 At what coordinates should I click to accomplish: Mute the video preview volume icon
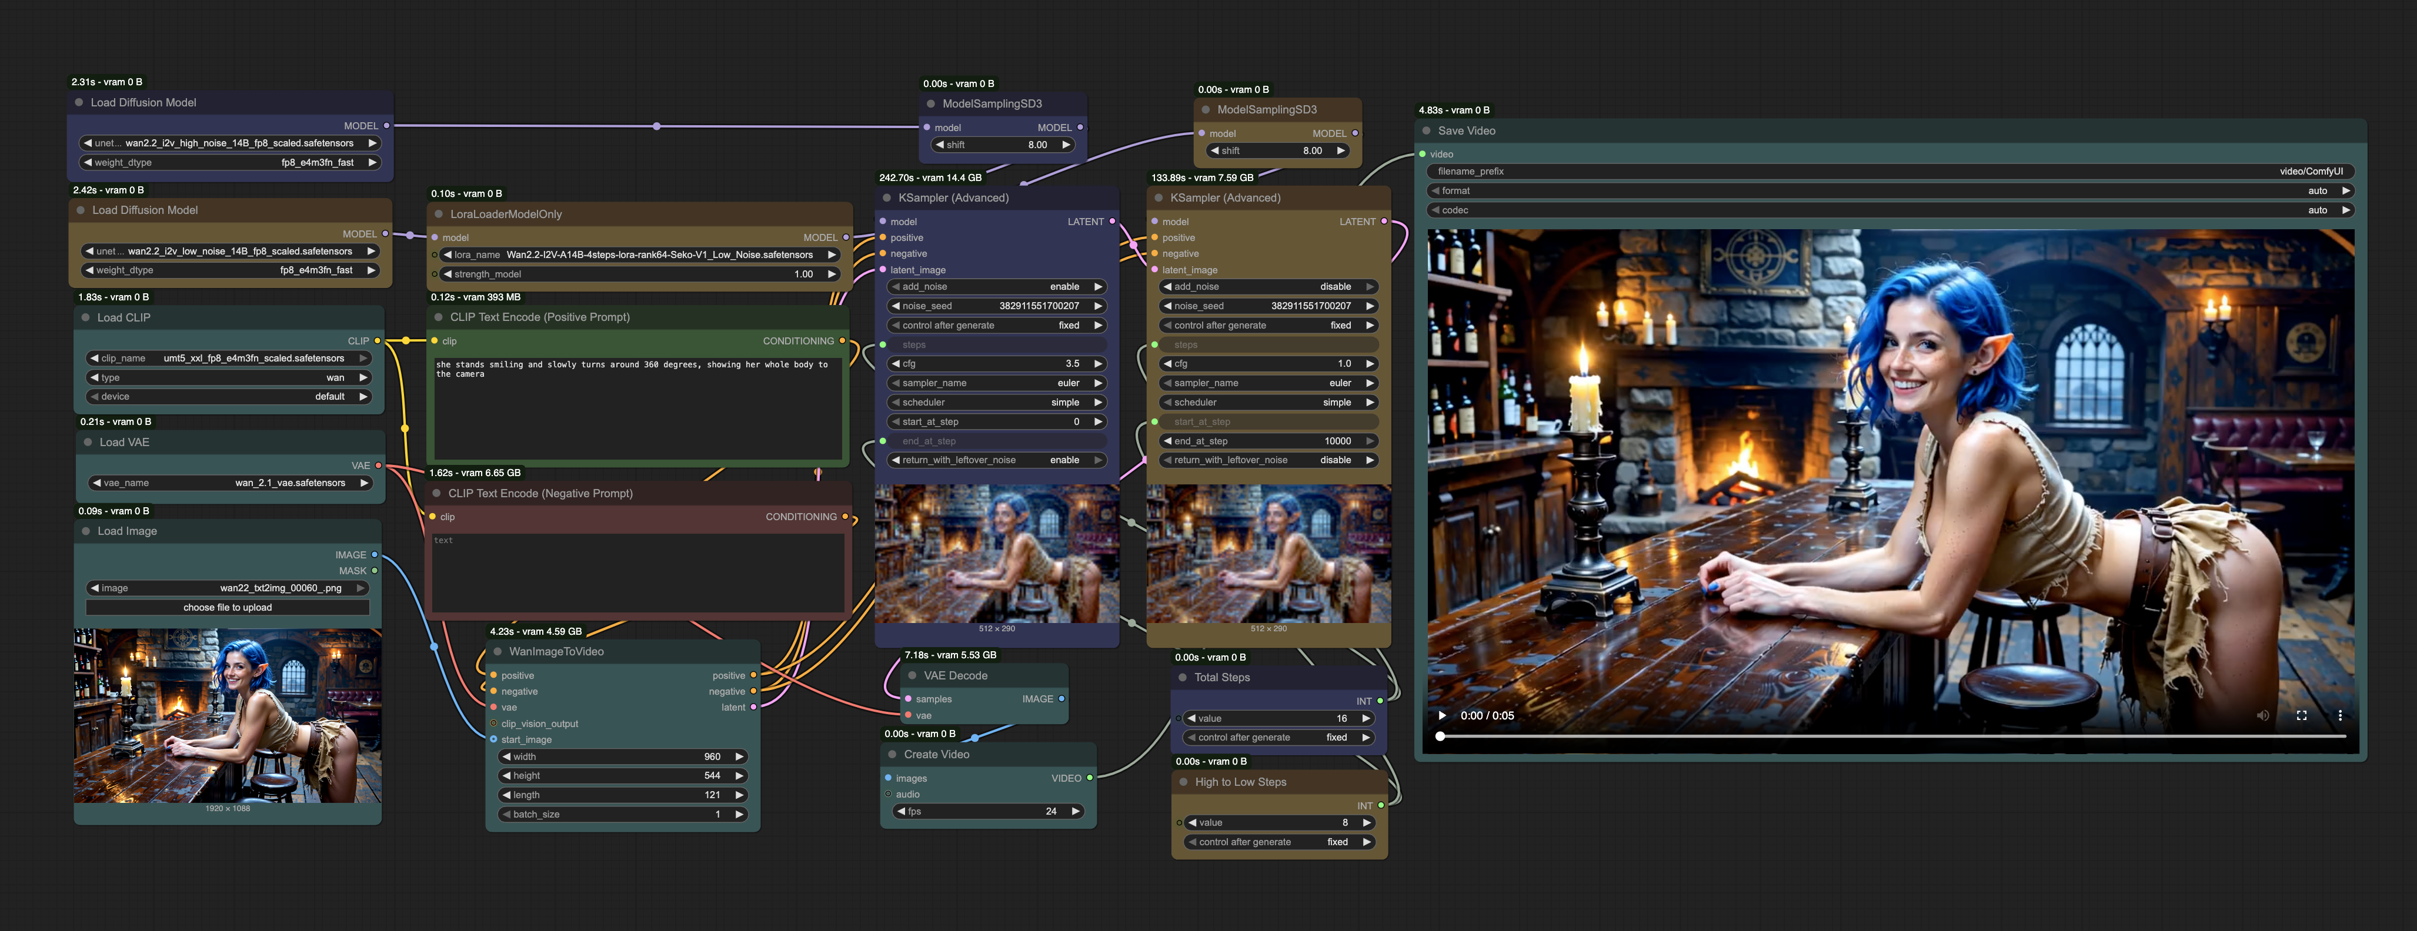(2262, 715)
